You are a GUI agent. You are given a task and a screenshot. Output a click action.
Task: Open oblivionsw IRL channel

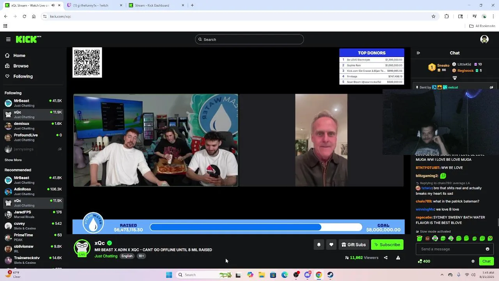pyautogui.click(x=33, y=249)
